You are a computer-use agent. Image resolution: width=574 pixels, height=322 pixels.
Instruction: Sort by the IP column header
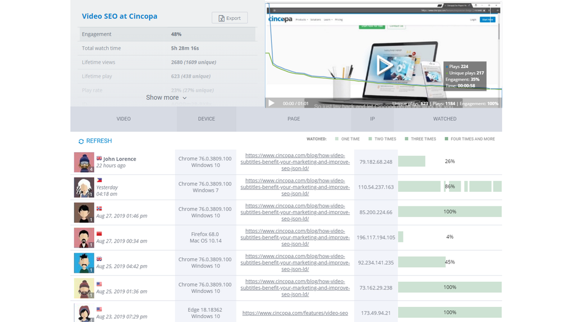372,119
